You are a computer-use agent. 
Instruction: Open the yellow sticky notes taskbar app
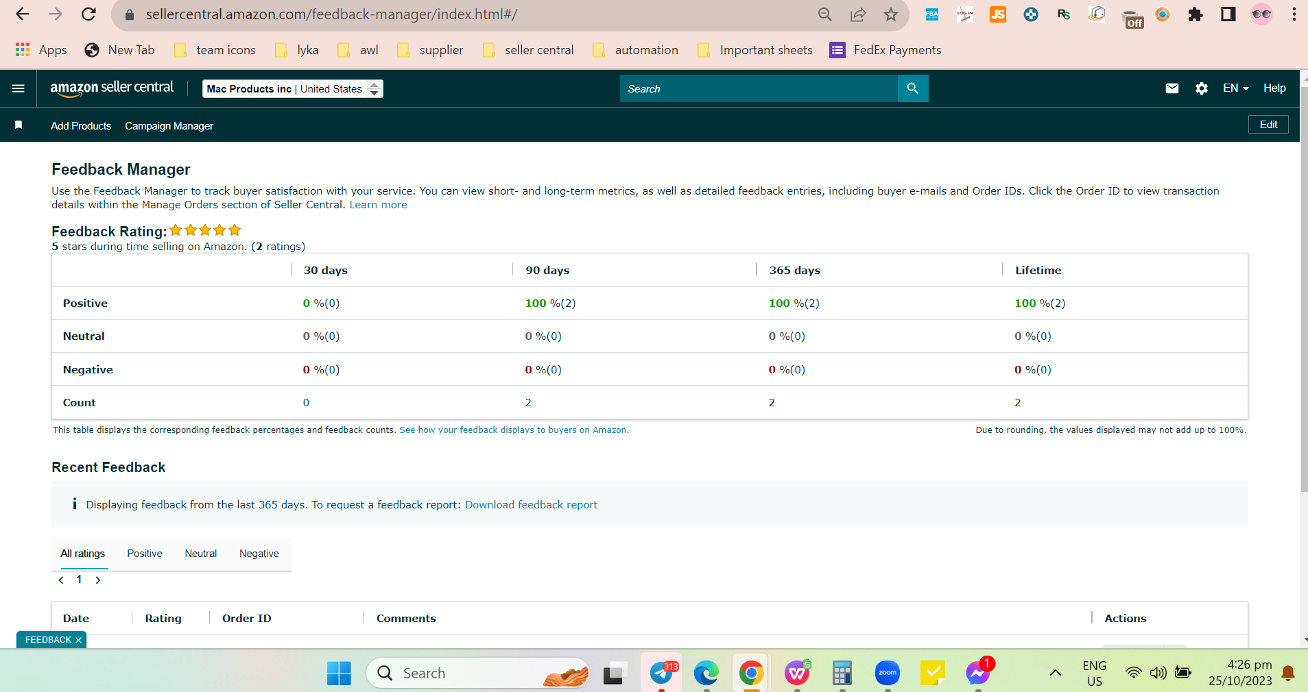[x=933, y=674]
